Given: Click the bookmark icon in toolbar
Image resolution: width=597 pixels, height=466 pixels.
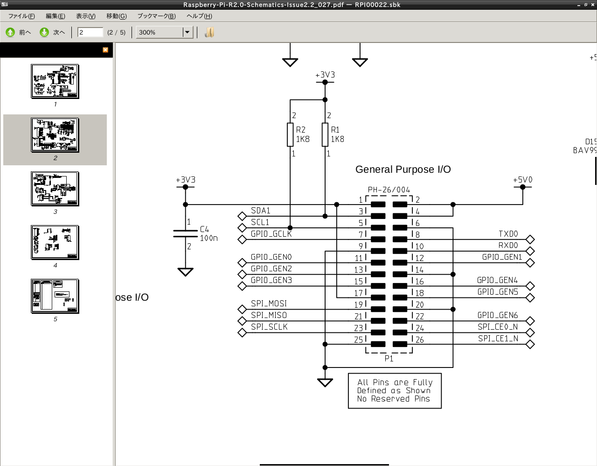Looking at the screenshot, I should point(209,32).
